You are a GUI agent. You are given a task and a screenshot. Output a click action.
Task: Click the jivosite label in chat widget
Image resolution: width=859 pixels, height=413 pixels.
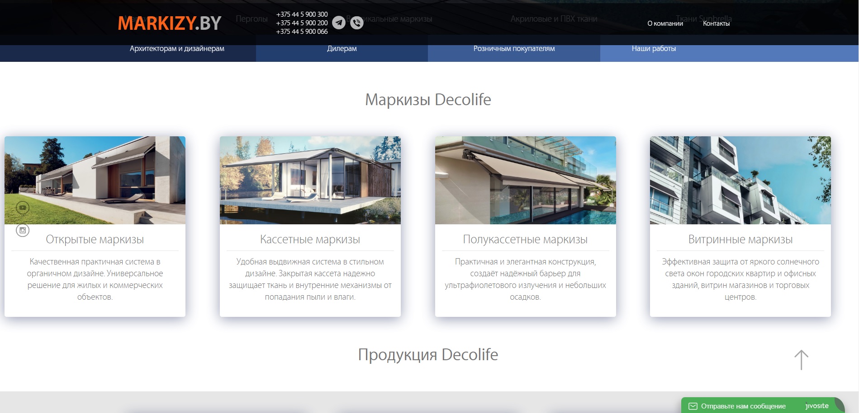(817, 406)
